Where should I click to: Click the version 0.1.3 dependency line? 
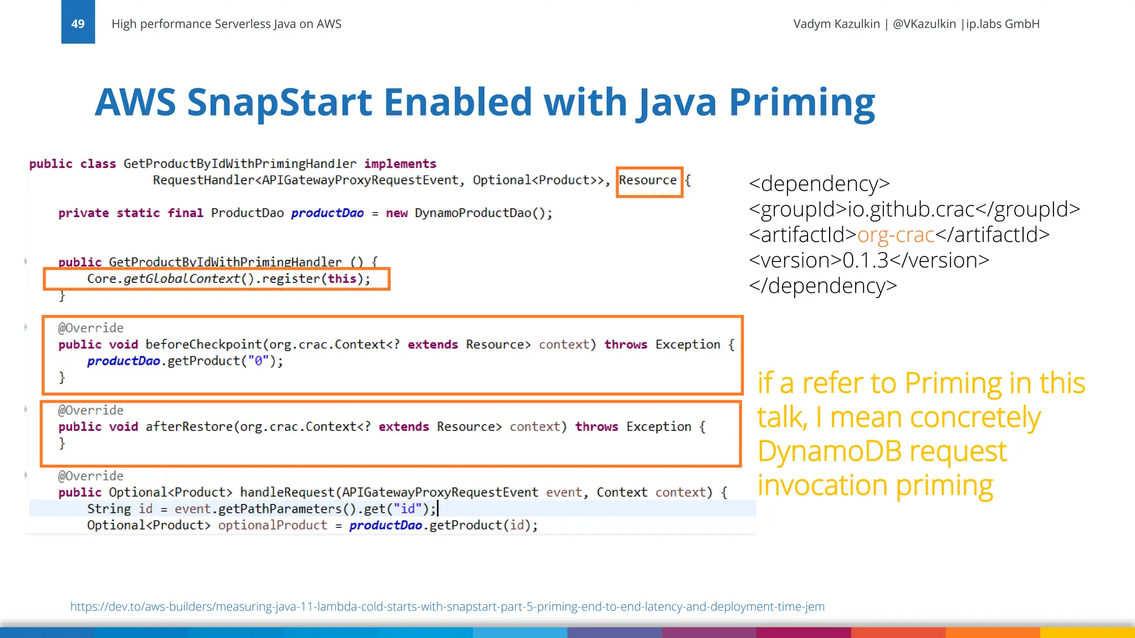[x=868, y=260]
